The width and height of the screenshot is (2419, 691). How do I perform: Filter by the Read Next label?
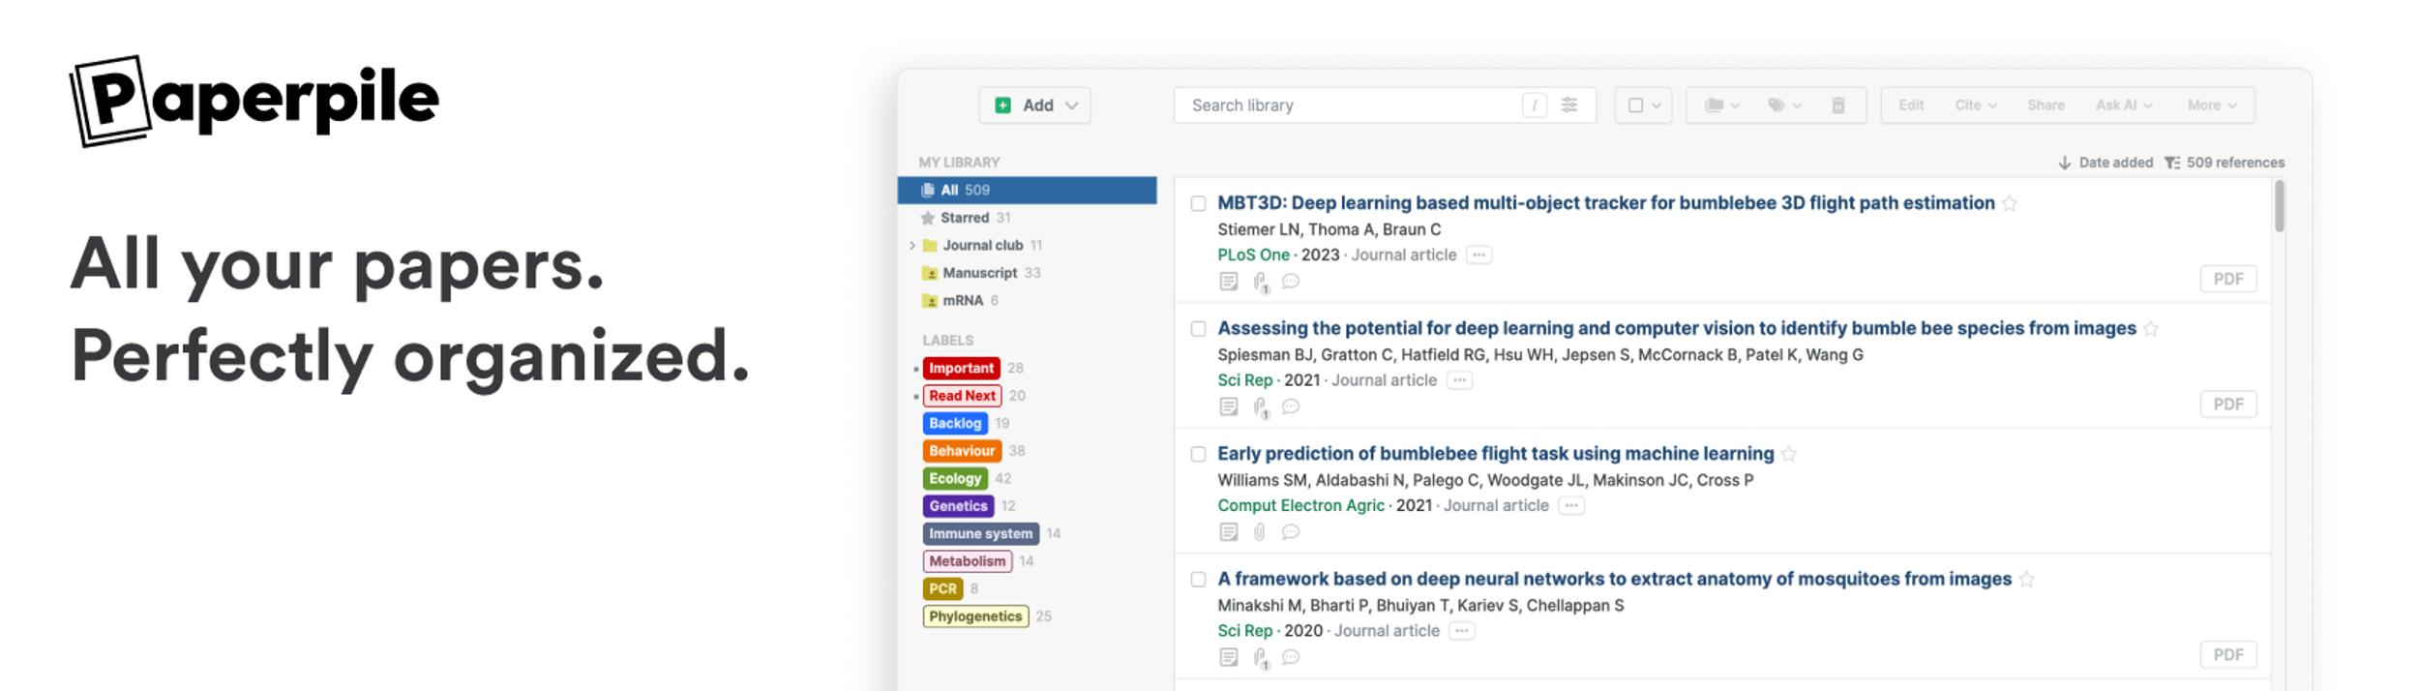point(962,396)
